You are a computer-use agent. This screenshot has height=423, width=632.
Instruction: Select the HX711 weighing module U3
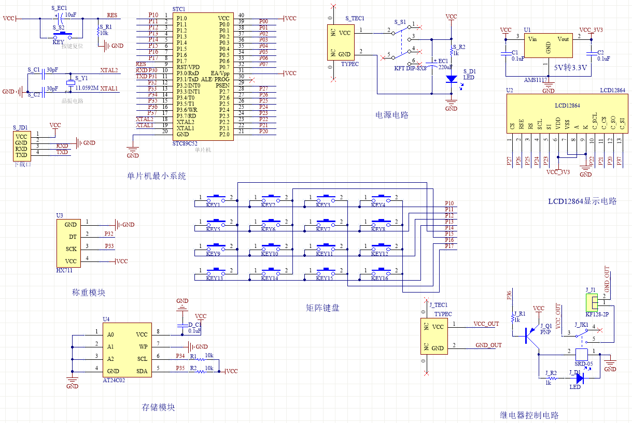(68, 243)
